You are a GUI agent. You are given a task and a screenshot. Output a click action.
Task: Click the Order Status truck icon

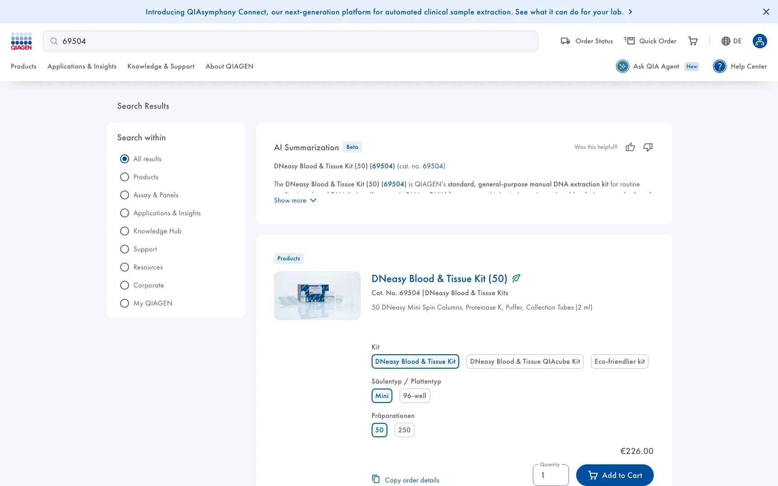click(565, 41)
